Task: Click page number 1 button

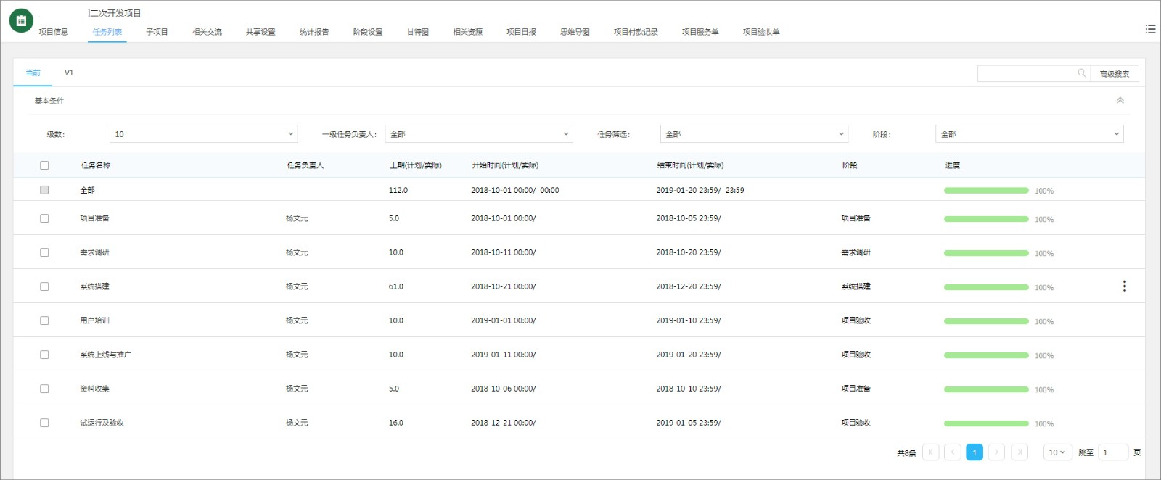Action: point(975,452)
